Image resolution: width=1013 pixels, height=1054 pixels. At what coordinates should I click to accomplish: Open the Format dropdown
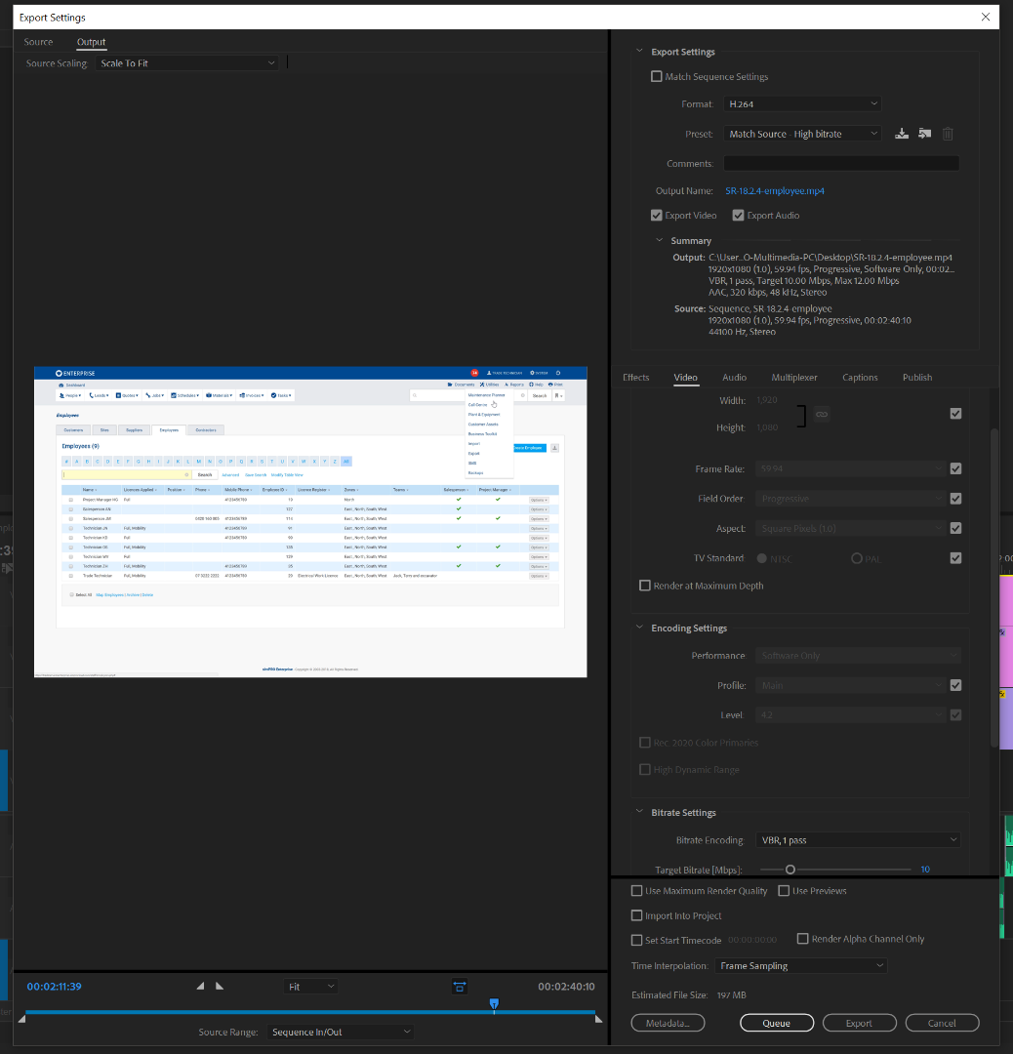pyautogui.click(x=802, y=103)
